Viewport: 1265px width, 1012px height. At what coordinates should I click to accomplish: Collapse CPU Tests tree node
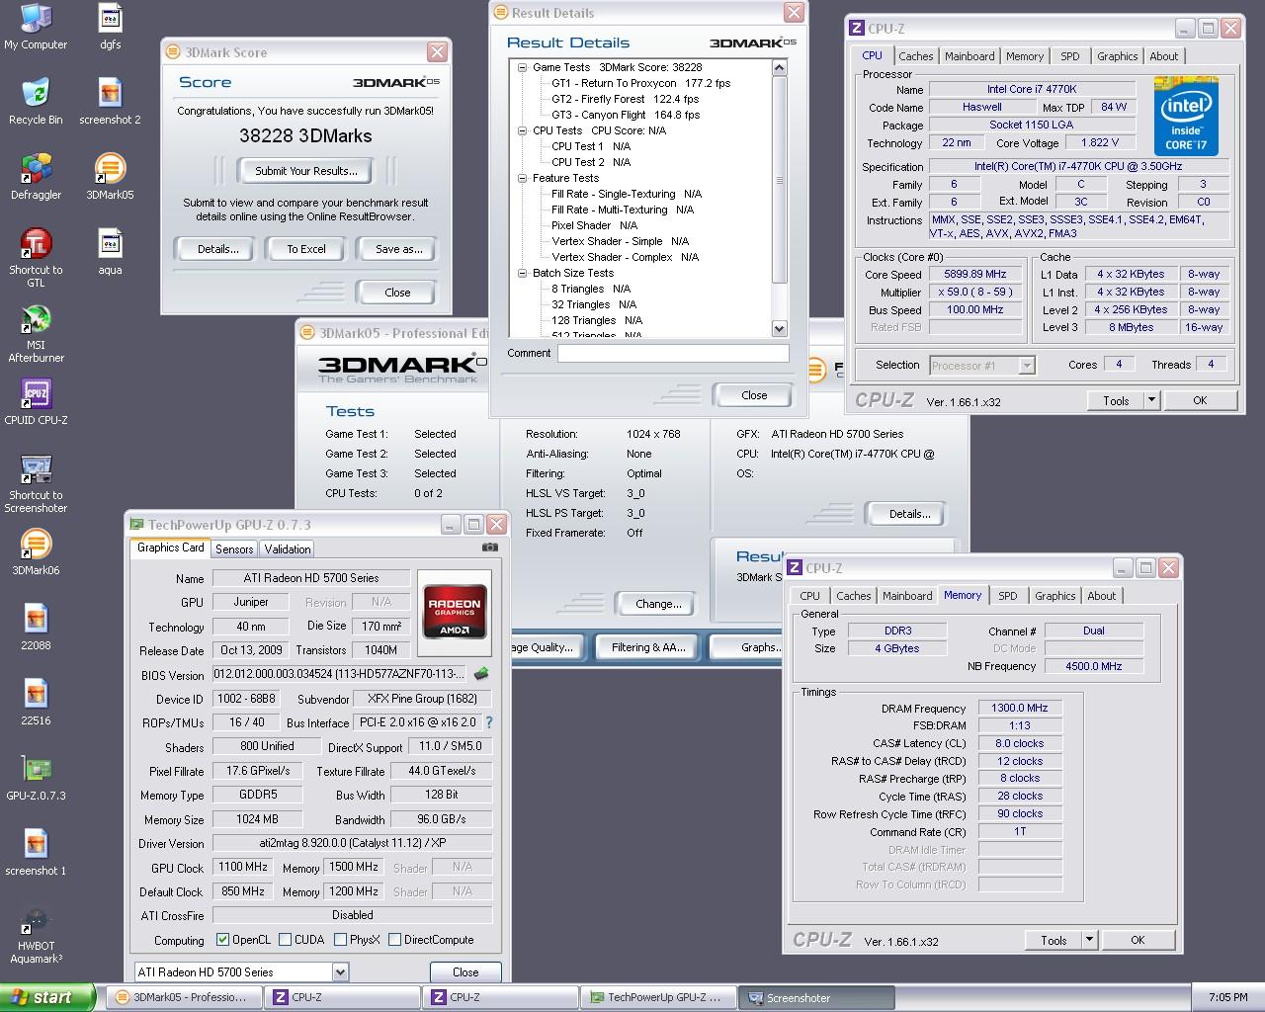tap(523, 130)
